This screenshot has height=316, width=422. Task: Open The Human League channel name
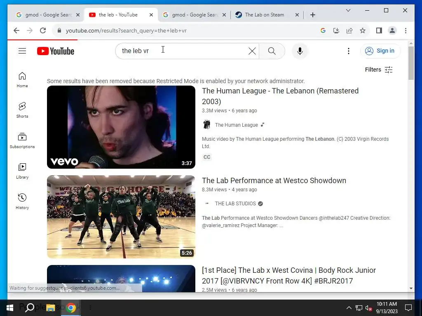coord(236,125)
